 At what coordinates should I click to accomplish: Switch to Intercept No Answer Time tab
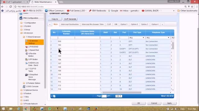click(x=93, y=24)
